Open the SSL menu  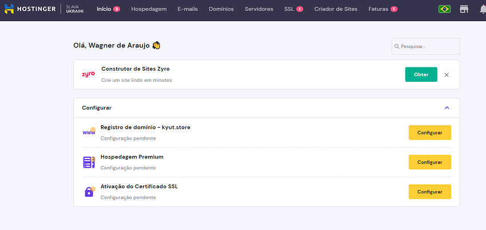(x=289, y=9)
